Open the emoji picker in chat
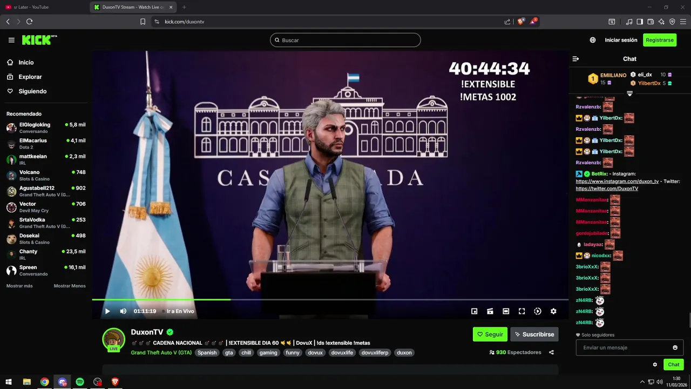The image size is (691, 389). [675, 347]
